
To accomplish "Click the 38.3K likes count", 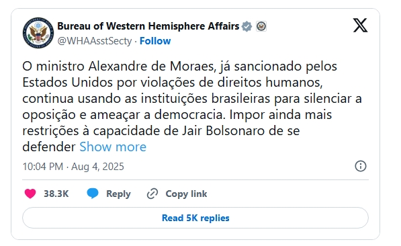I will point(56,194).
